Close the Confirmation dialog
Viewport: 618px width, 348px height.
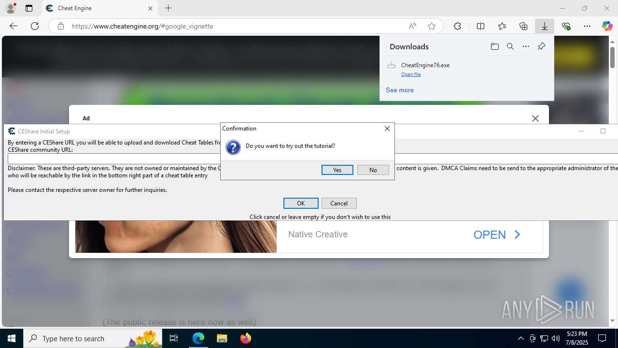pyautogui.click(x=387, y=129)
